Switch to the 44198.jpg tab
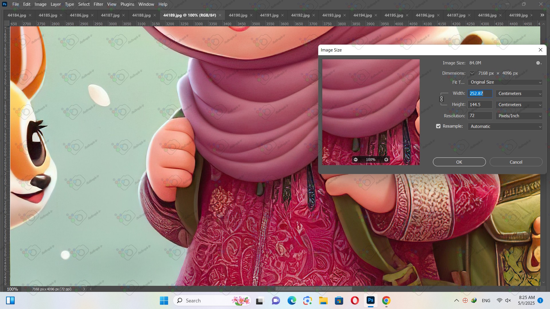 [x=487, y=15]
